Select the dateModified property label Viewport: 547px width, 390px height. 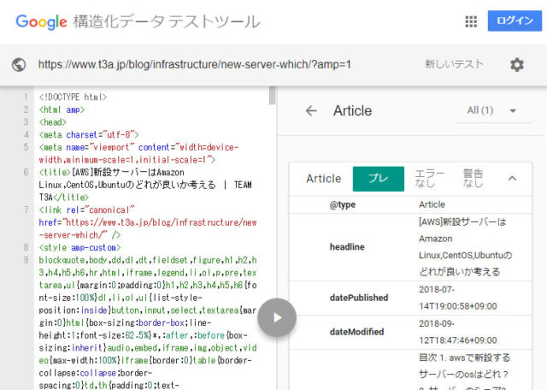pyautogui.click(x=356, y=332)
